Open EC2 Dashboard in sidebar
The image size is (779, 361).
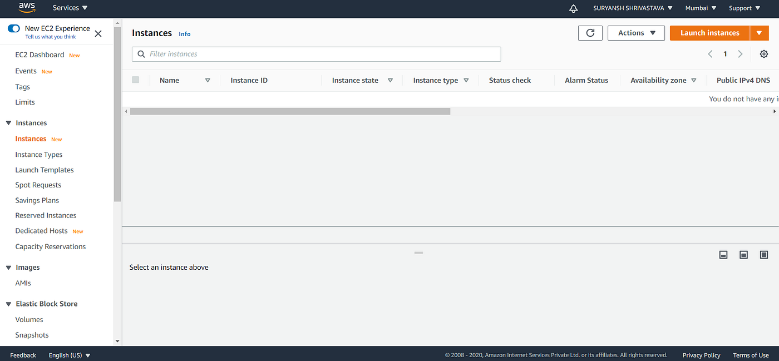[40, 55]
